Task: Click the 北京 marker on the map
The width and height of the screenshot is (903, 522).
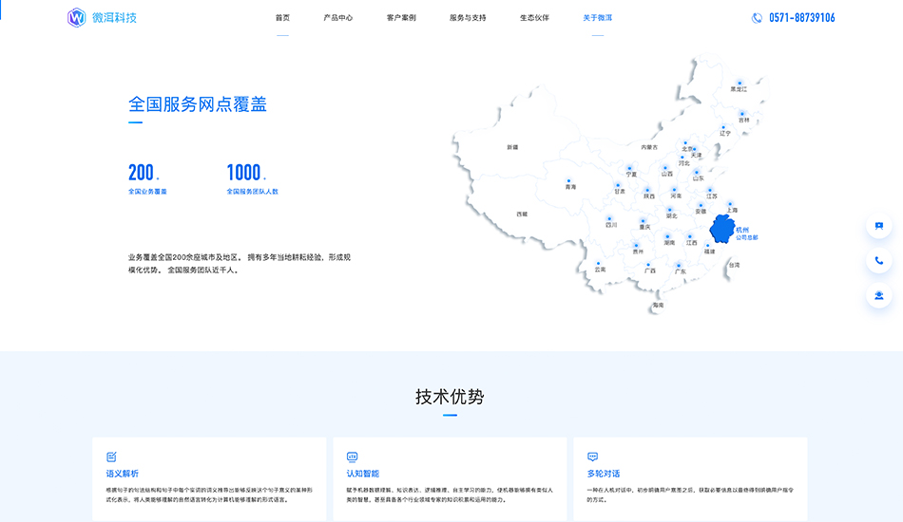Action: [x=686, y=142]
